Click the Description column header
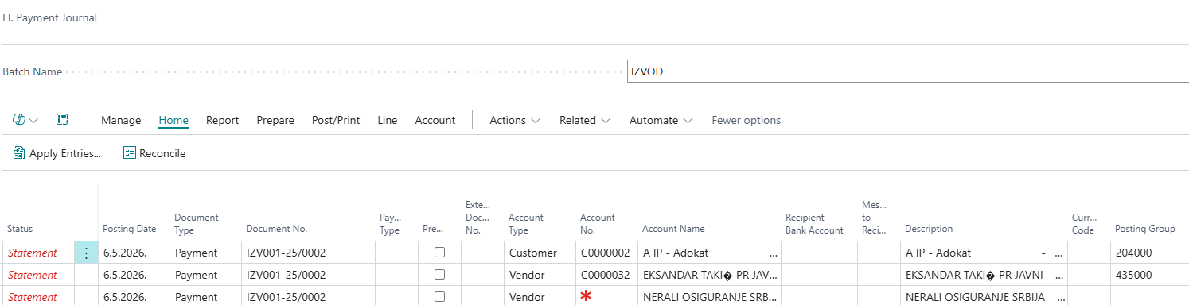Viewport: 1189px width, 305px height. [929, 229]
